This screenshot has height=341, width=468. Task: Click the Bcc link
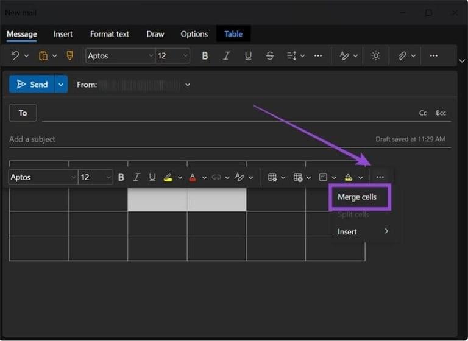tap(441, 113)
